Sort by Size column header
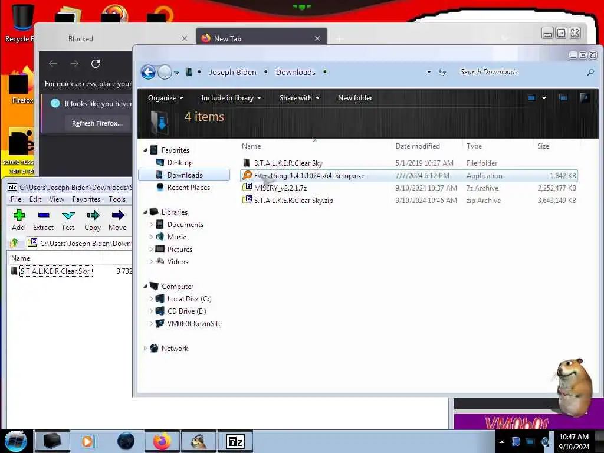This screenshot has width=604, height=453. coord(557,146)
